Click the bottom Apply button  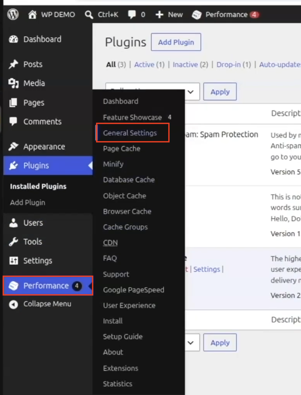coord(220,343)
